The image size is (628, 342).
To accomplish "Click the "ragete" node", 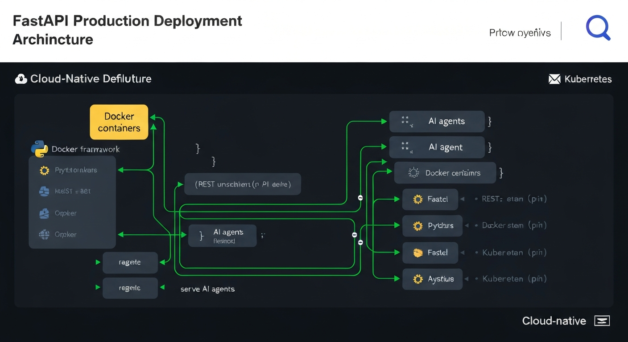I will [130, 262].
